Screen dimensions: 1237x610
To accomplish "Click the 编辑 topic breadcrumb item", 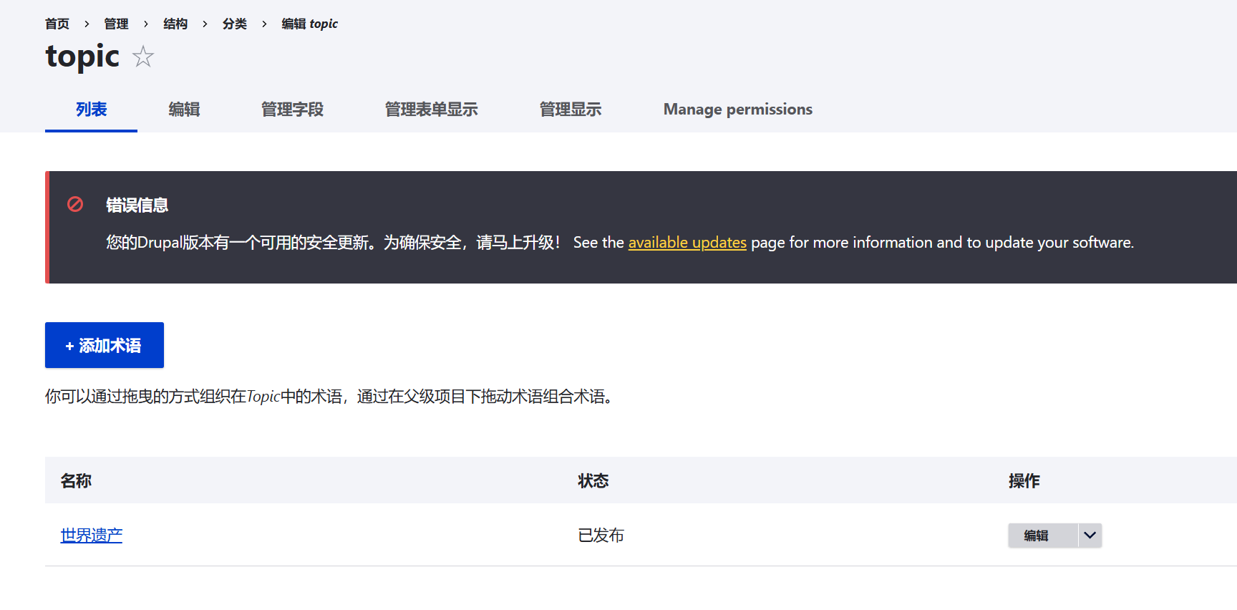I will coord(309,24).
